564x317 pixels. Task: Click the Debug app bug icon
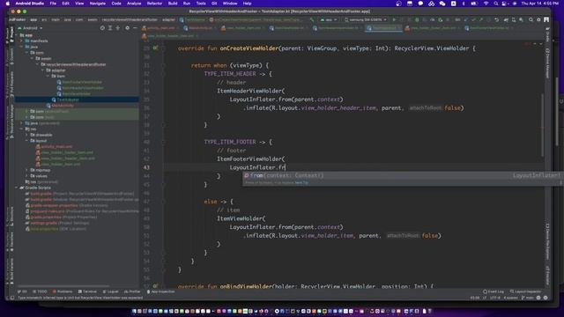click(x=417, y=19)
